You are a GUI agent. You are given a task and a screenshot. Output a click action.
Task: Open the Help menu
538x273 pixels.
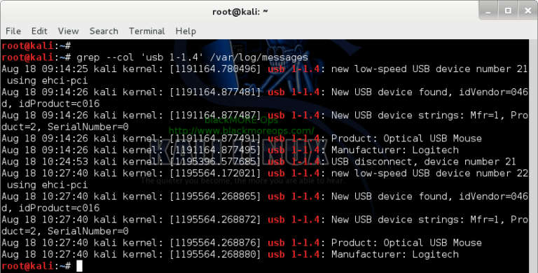click(186, 31)
